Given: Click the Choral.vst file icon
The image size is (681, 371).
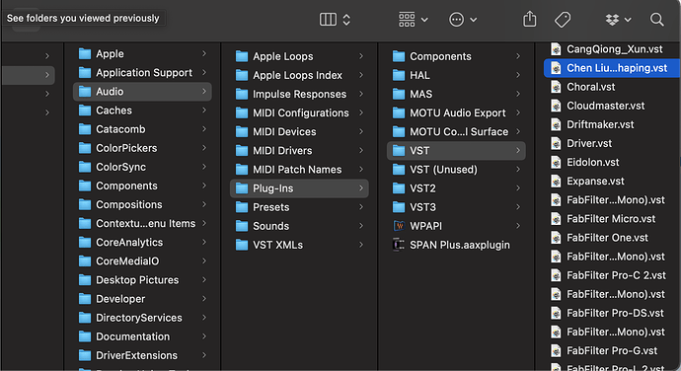Looking at the screenshot, I should coord(556,87).
